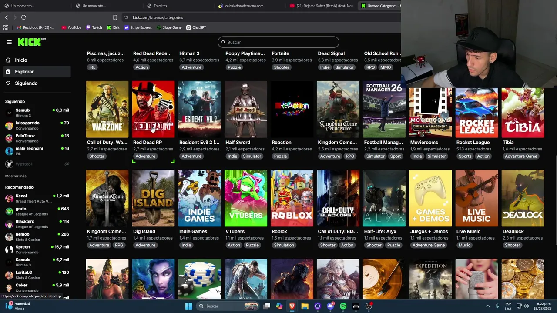The width and height of the screenshot is (557, 313).
Task: Click the Juegos + Demos title
Action: coord(429,231)
